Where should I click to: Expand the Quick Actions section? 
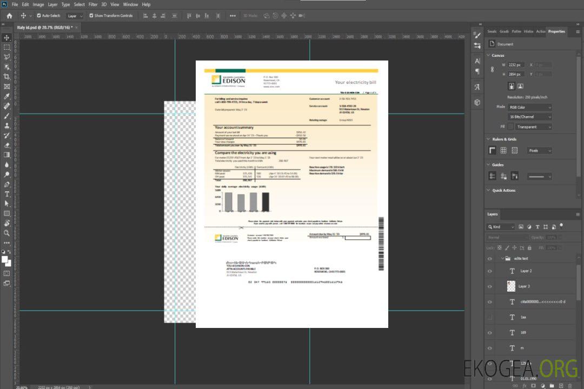[488, 190]
